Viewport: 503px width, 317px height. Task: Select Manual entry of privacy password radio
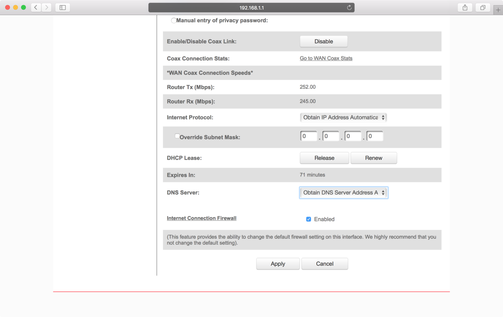174,21
